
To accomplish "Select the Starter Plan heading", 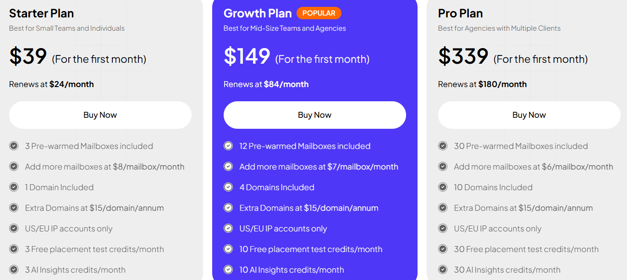I will (41, 13).
